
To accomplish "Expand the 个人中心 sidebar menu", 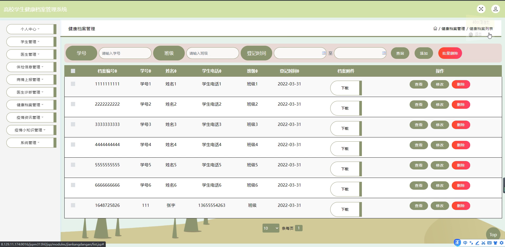I will pyautogui.click(x=31, y=29).
